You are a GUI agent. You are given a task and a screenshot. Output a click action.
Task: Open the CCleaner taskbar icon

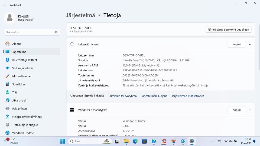[164, 141]
